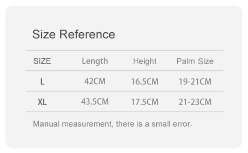
Task: Select the 42CM length value
Action: pyautogui.click(x=95, y=82)
